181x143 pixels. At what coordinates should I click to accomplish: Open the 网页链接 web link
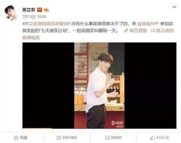pos(138,31)
